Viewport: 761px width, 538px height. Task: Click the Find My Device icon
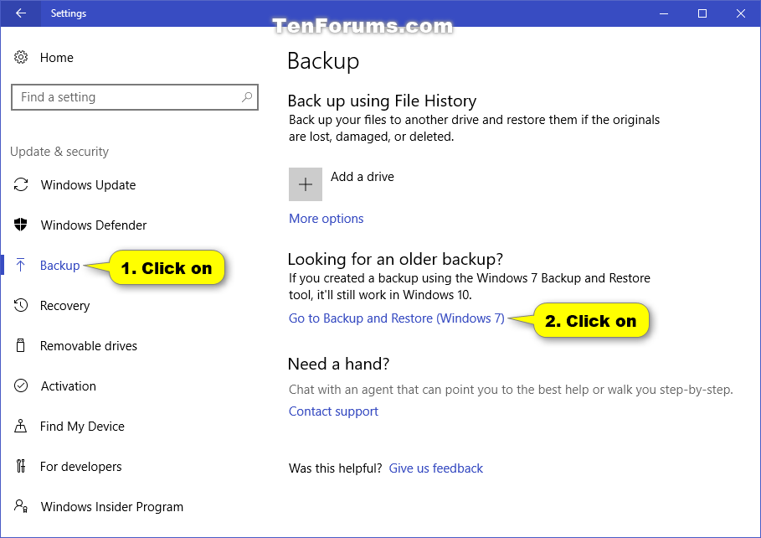tap(21, 426)
